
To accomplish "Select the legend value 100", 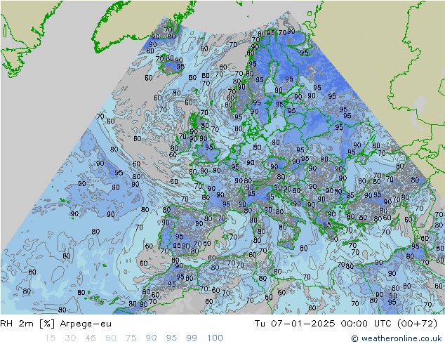I will [215, 338].
